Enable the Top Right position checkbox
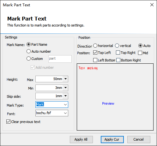 118,53
